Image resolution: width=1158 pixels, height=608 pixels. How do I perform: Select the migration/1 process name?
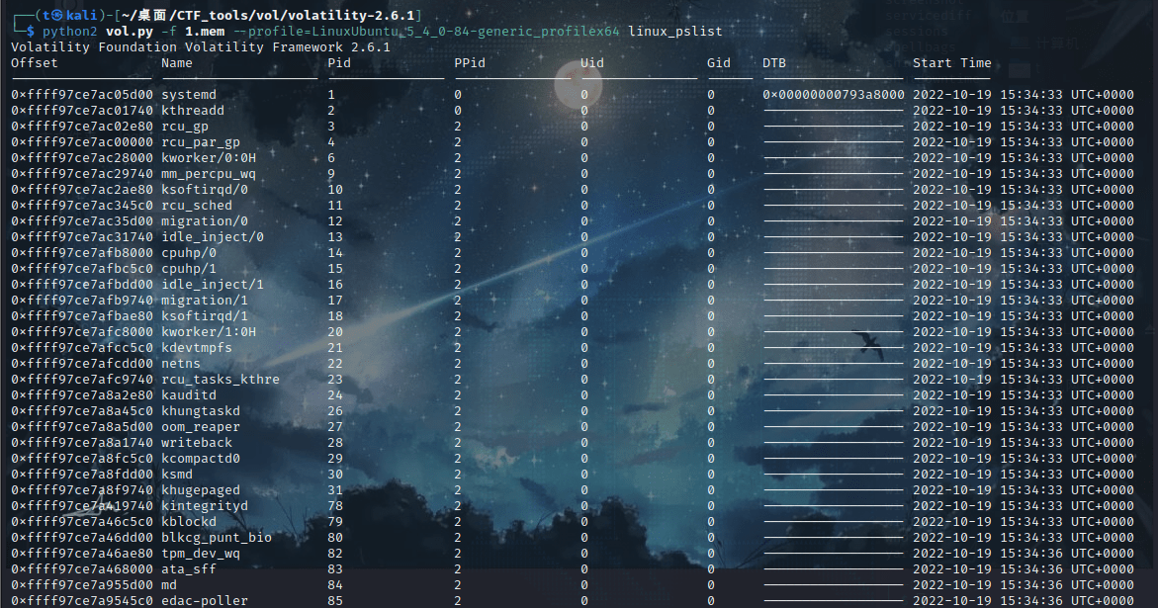[x=205, y=300]
